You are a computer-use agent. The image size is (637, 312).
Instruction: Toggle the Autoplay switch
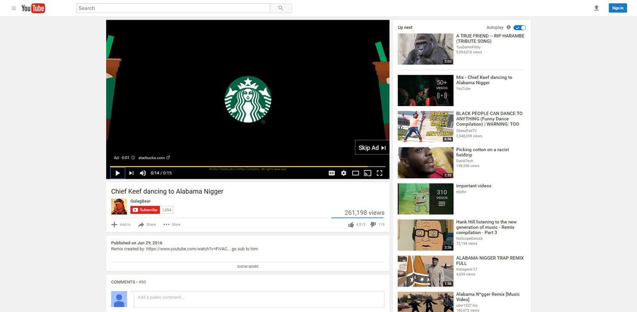pos(520,27)
